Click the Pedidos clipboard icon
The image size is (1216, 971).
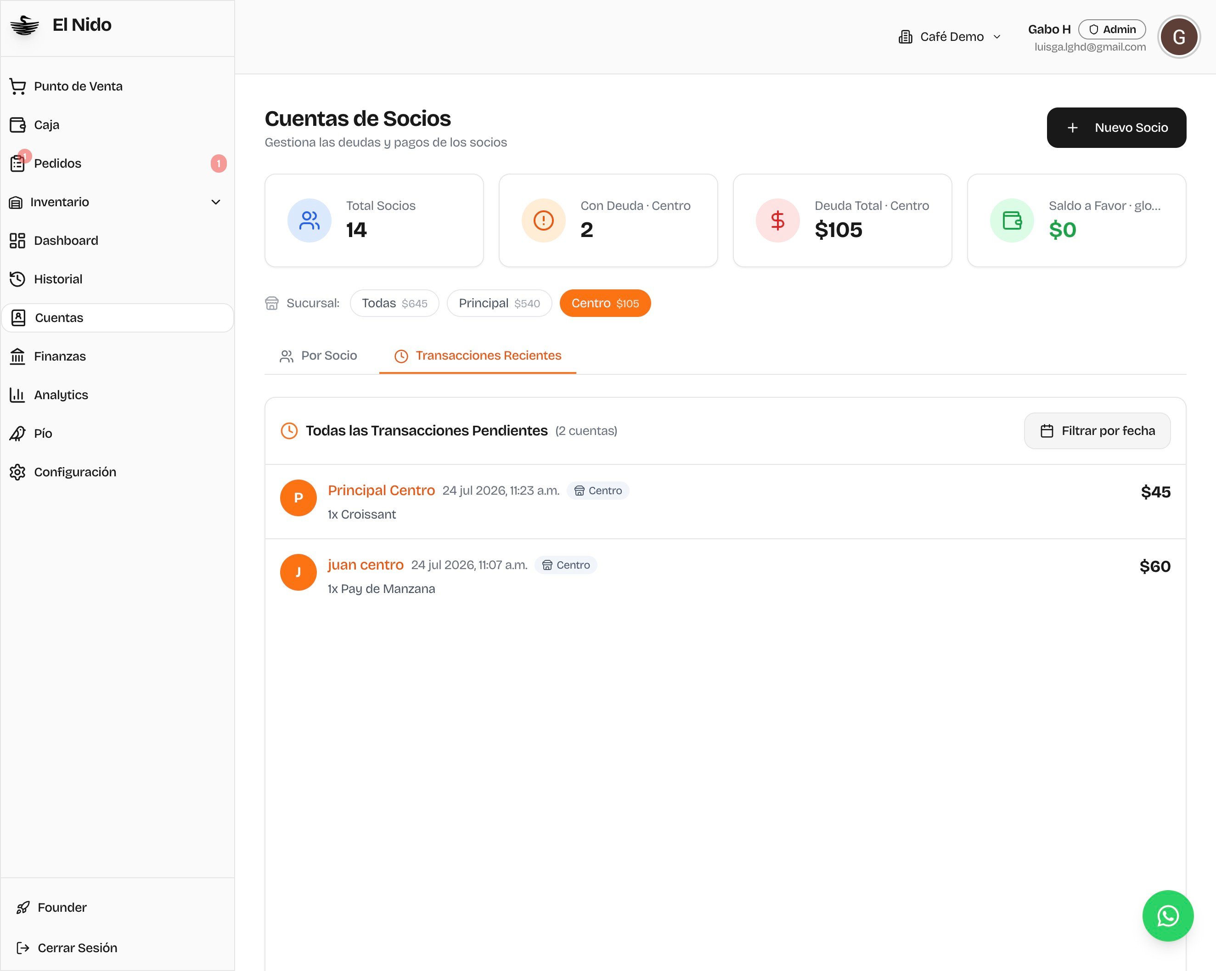pyautogui.click(x=17, y=164)
